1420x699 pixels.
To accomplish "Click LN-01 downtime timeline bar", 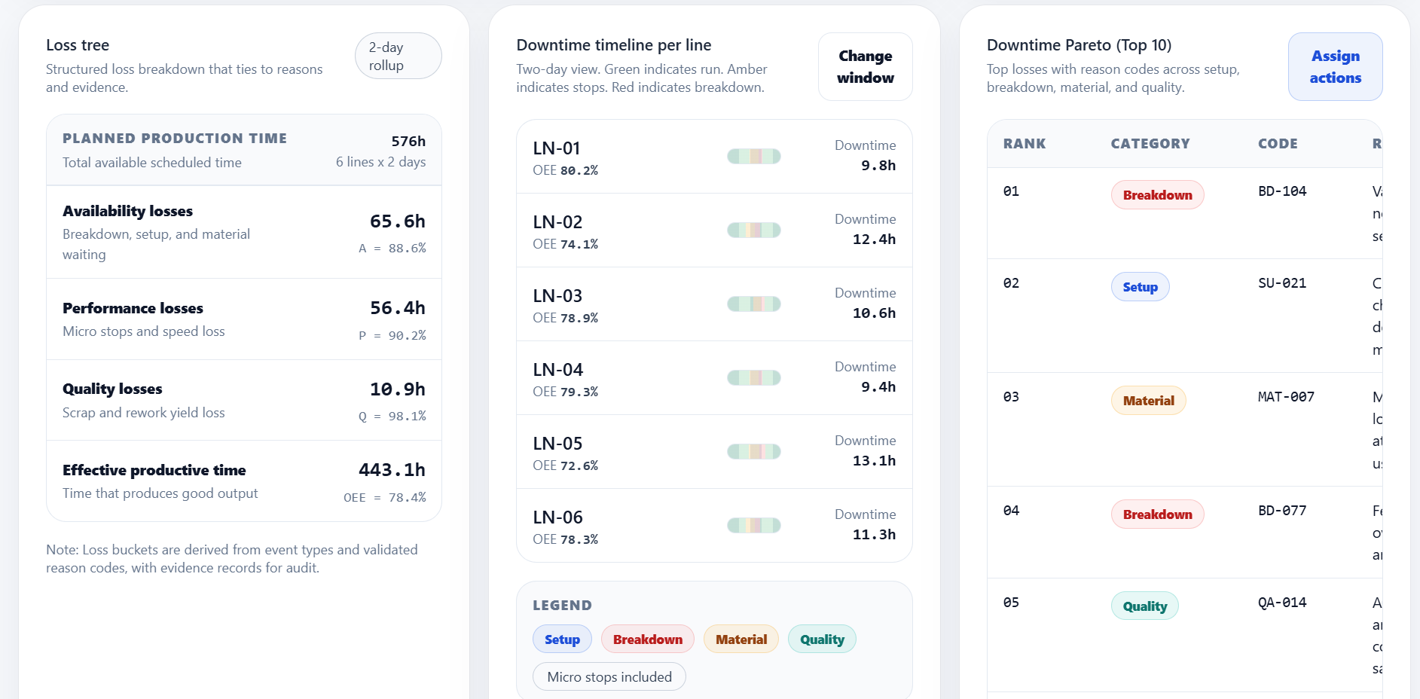I will click(753, 157).
